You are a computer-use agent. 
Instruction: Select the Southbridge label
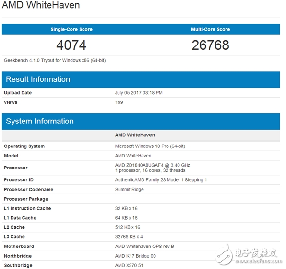pos(18,265)
